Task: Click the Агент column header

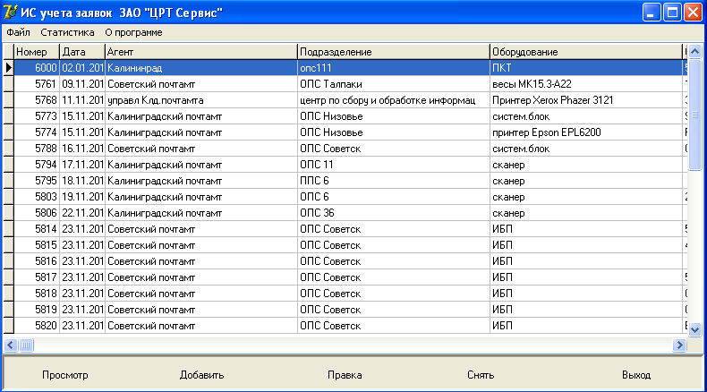Action: 200,52
